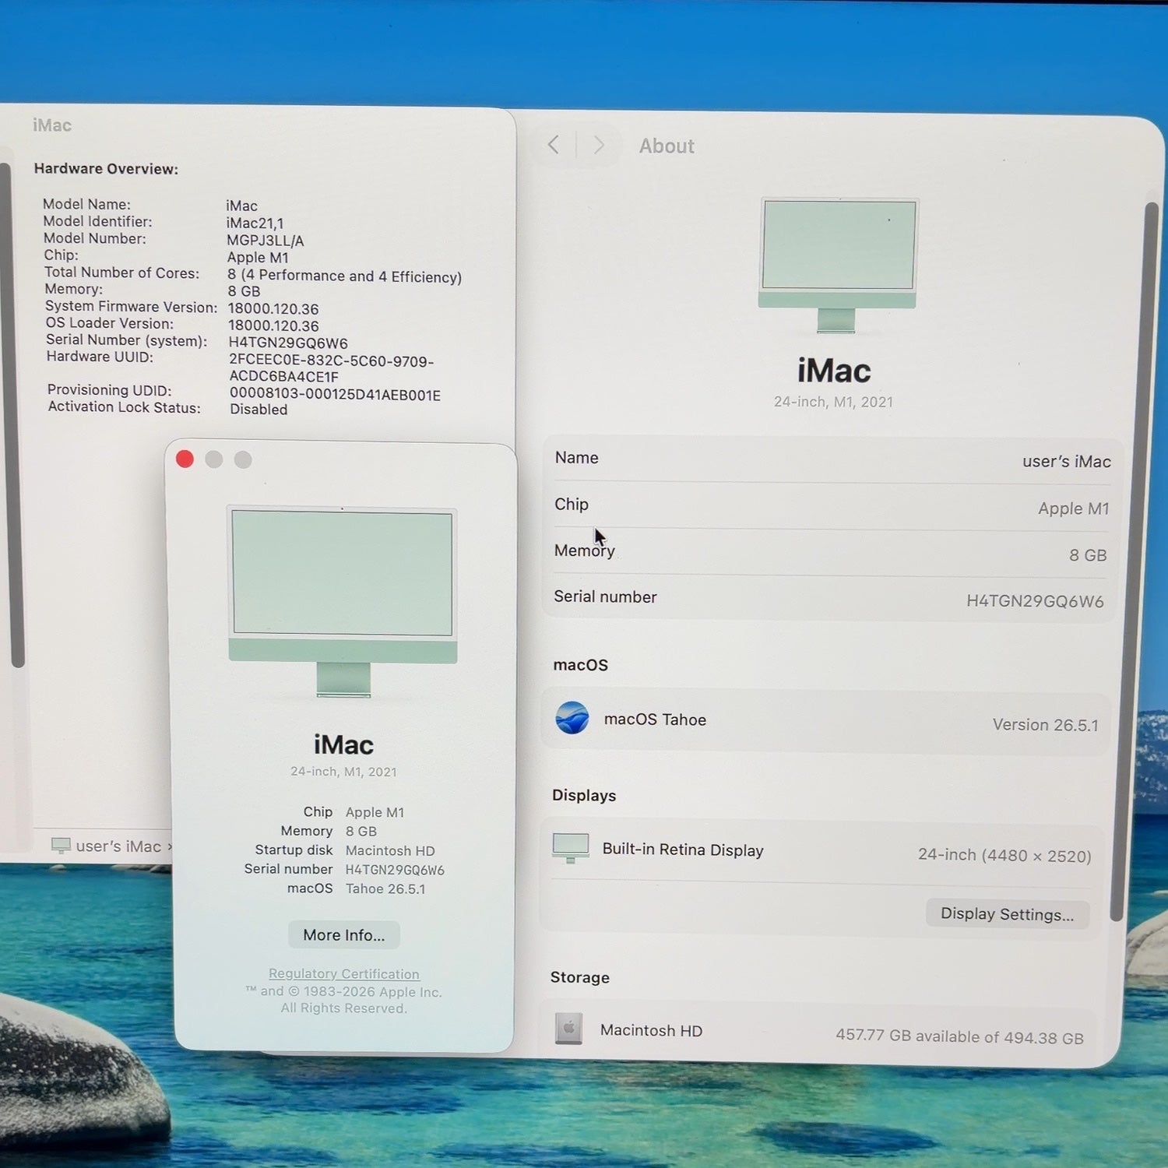1168x1168 pixels.
Task: Click the Activation Lock Status Disabled value
Action: [x=259, y=410]
